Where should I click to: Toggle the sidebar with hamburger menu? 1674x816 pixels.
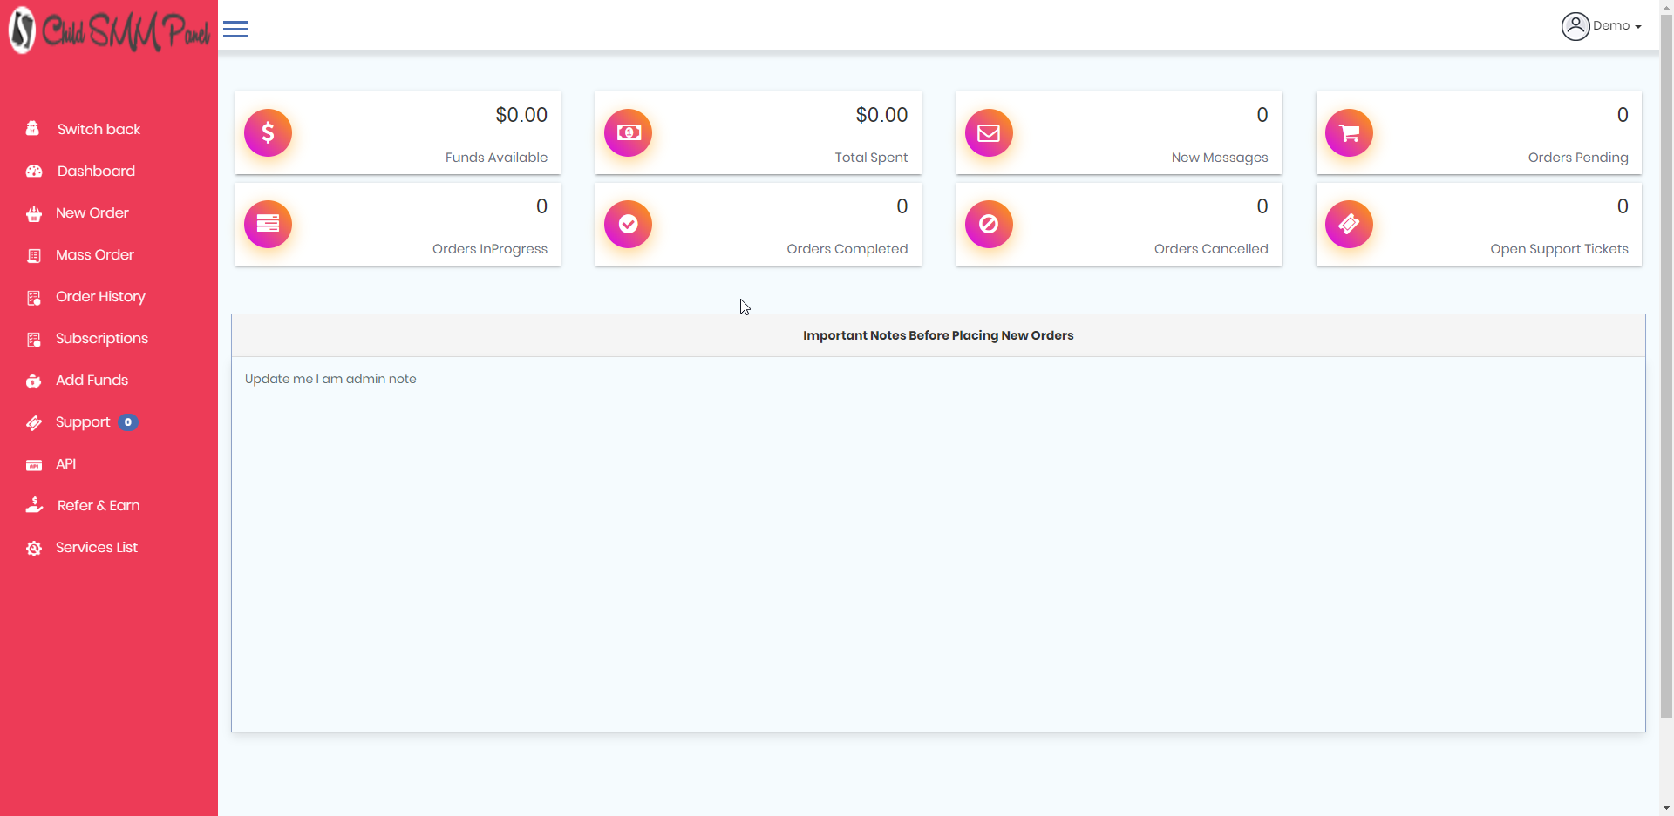pyautogui.click(x=235, y=30)
